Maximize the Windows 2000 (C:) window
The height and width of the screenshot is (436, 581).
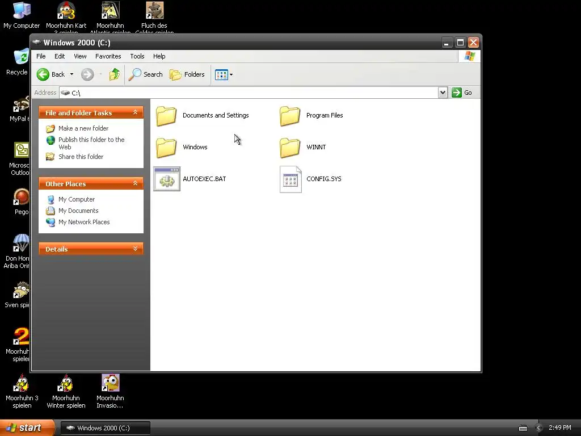460,43
